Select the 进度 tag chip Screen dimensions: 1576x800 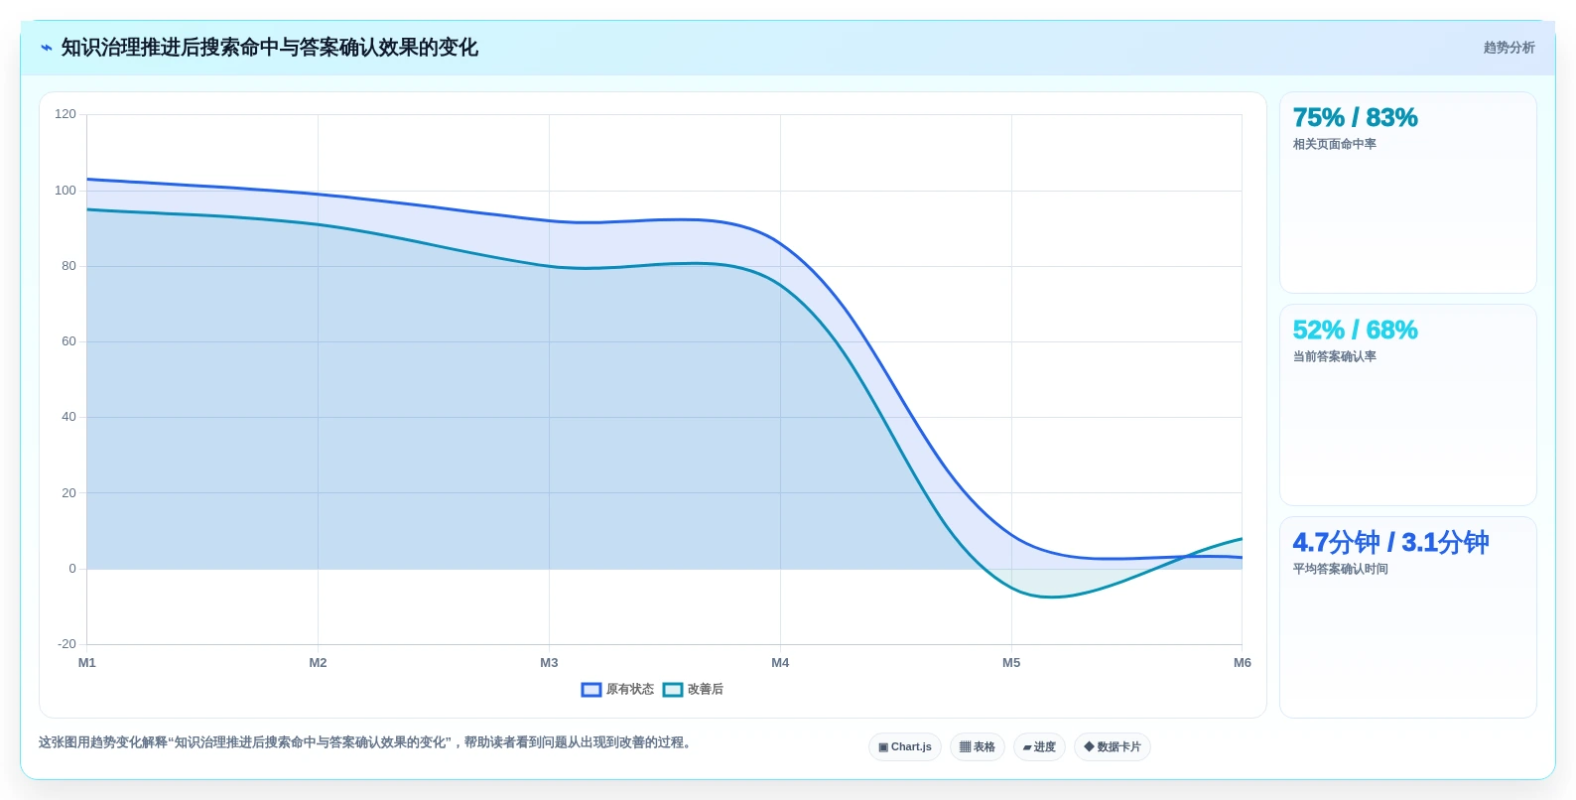tap(1039, 747)
